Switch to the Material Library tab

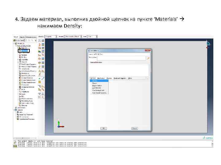[31, 37]
